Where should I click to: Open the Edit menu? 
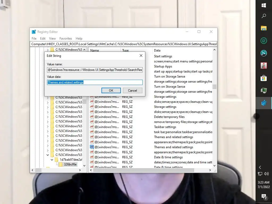point(43,38)
